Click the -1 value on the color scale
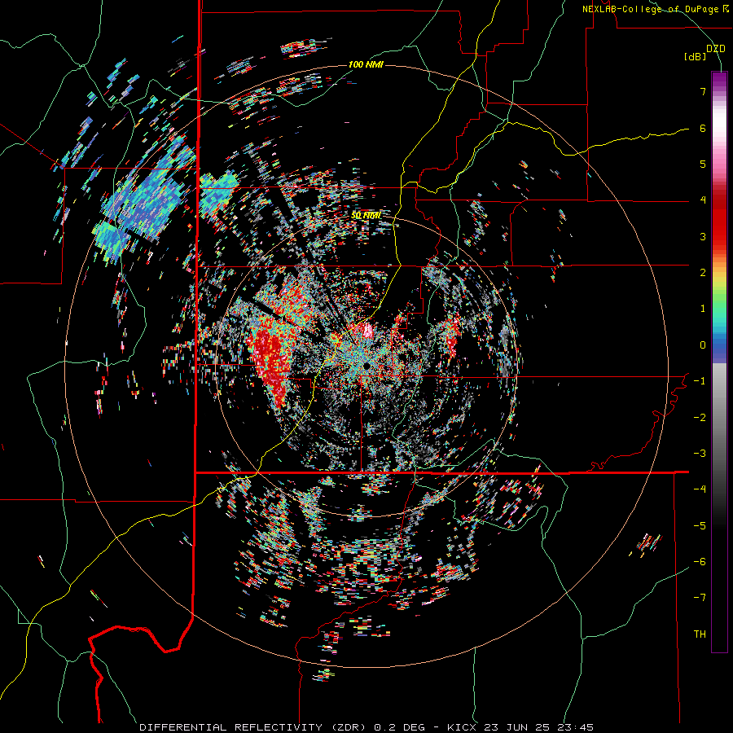Image resolution: width=733 pixels, height=733 pixels. point(700,381)
